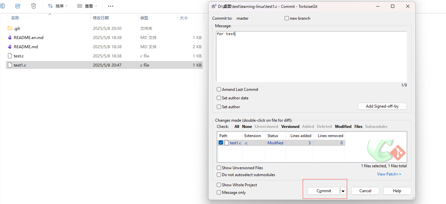This screenshot has width=446, height=204.
Task: Click the Path column header
Action: [230, 136]
